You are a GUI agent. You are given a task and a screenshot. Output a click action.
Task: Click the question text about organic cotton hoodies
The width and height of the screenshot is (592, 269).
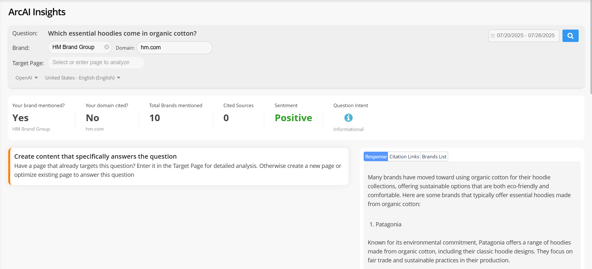pos(122,33)
